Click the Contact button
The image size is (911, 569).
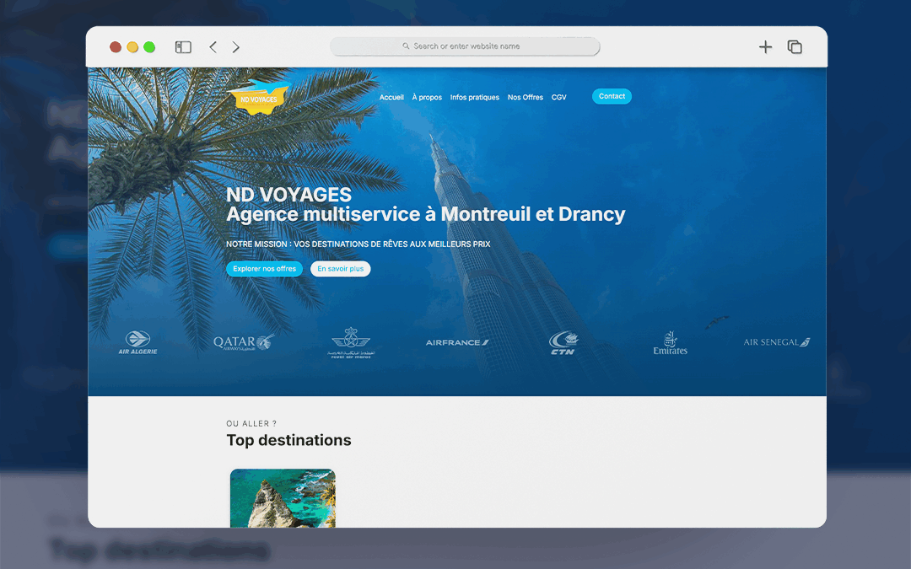(x=612, y=96)
